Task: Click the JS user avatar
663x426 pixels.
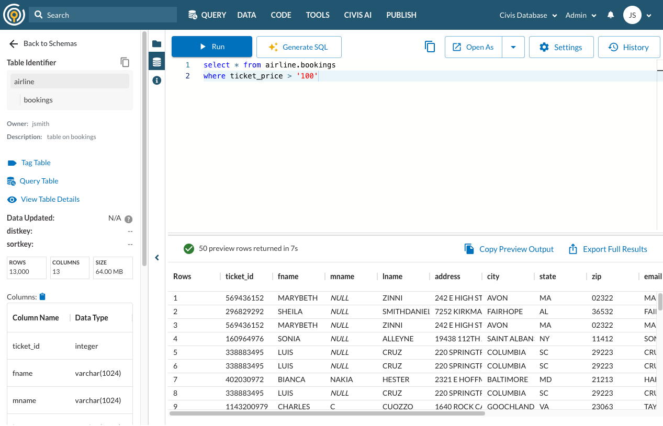Action: point(632,15)
